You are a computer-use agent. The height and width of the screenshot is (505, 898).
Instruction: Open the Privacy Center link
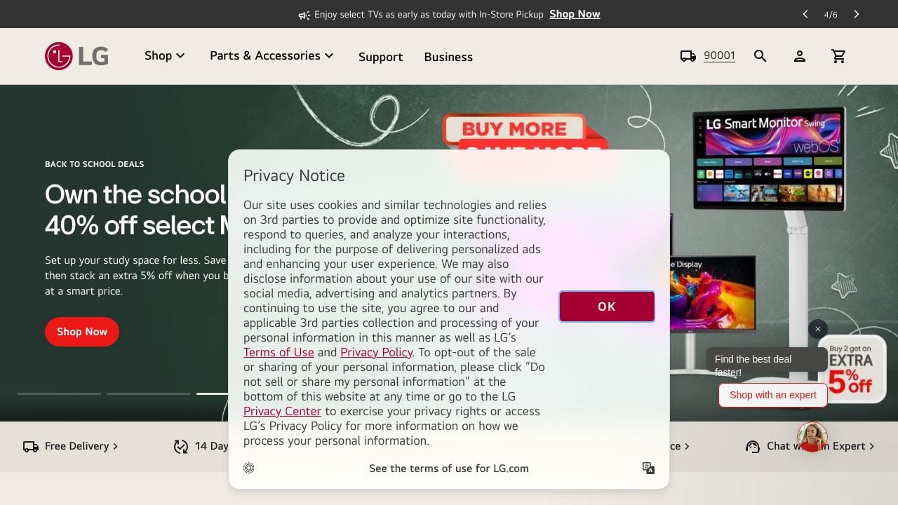click(282, 411)
